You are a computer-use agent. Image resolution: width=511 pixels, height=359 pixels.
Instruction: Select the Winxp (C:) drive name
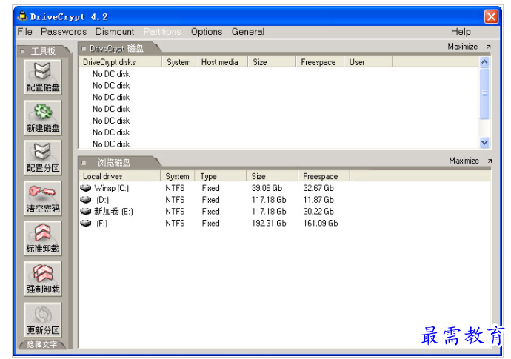[x=111, y=188]
